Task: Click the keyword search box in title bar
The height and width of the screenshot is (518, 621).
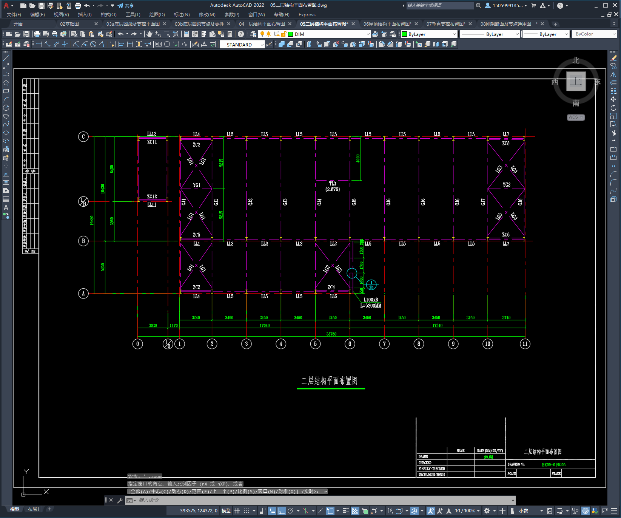Action: [x=439, y=5]
